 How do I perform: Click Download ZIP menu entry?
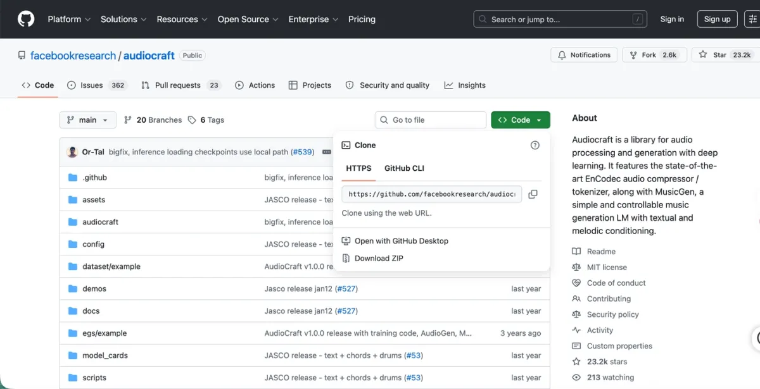[x=379, y=258]
